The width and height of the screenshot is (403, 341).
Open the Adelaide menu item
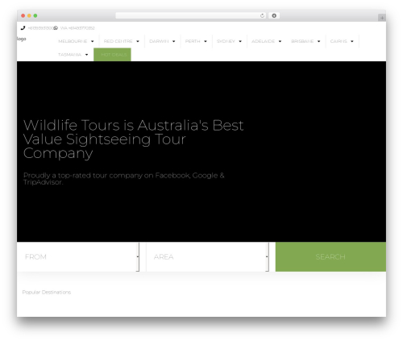click(x=264, y=41)
